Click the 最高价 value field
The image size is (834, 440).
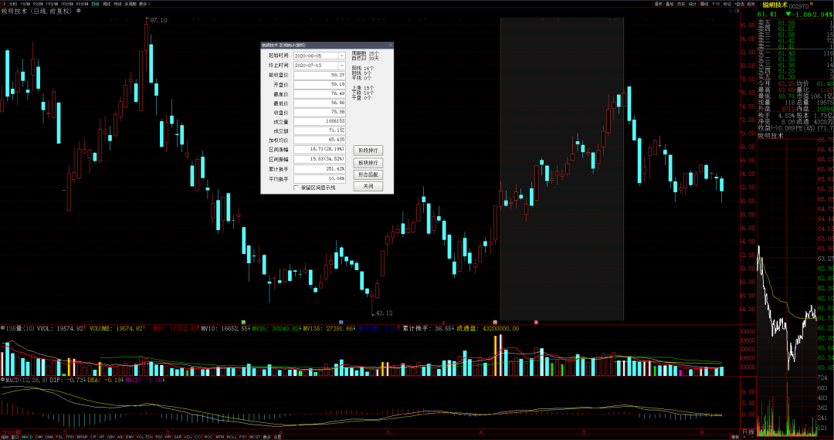(320, 93)
